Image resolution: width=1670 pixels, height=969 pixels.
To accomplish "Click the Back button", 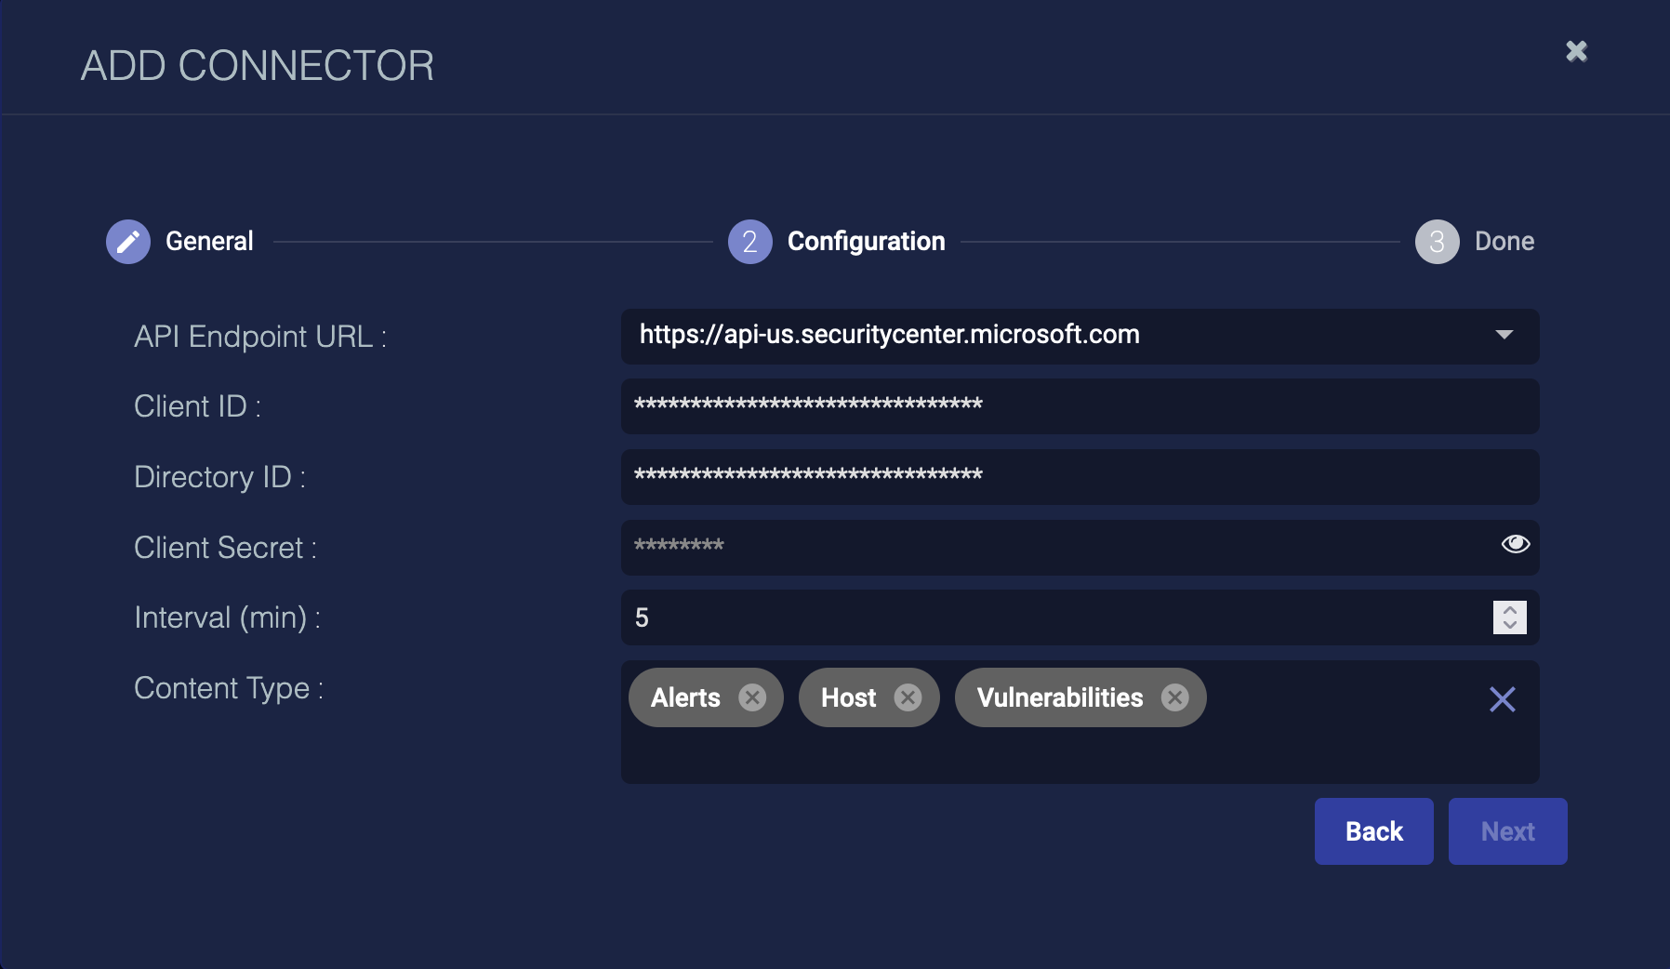I will 1373,831.
